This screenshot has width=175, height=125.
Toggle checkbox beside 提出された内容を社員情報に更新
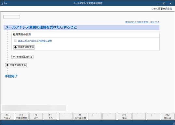click(15, 41)
